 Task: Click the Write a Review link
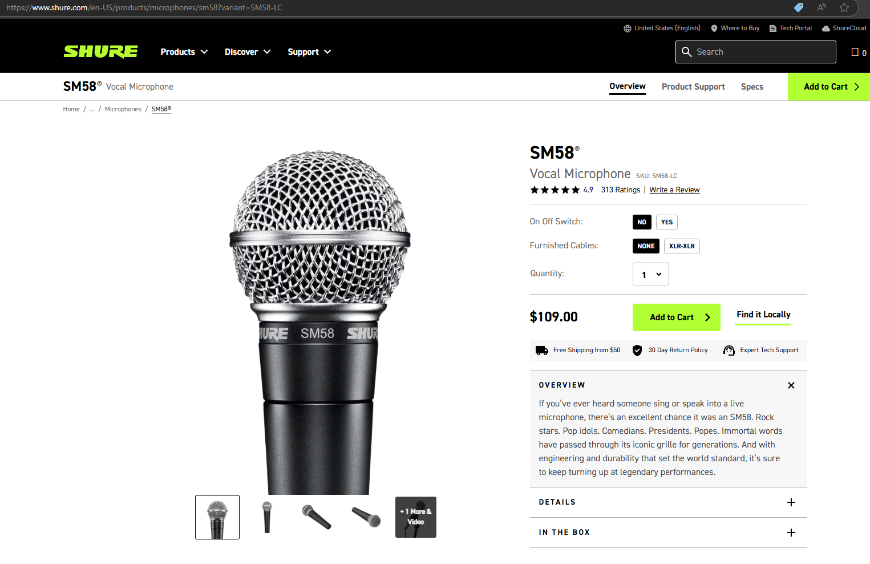[x=674, y=190]
